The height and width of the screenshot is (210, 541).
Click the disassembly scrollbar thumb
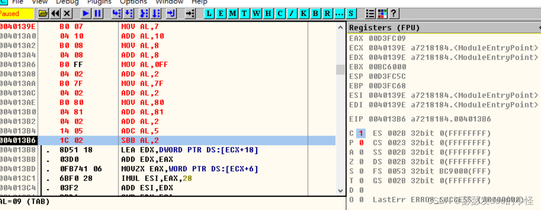(341, 69)
